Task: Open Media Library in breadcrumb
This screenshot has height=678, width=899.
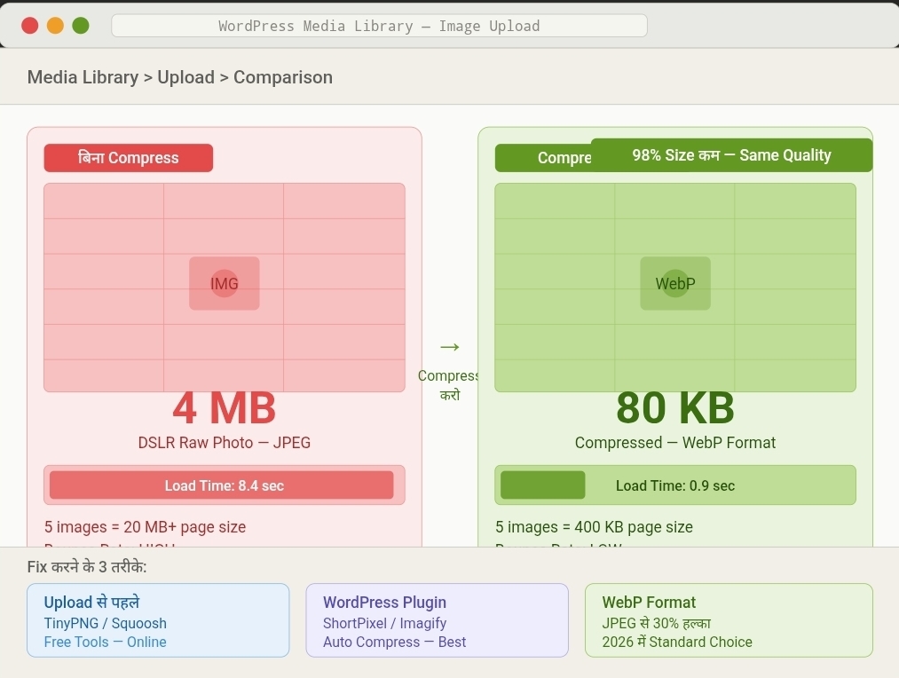Action: point(83,77)
